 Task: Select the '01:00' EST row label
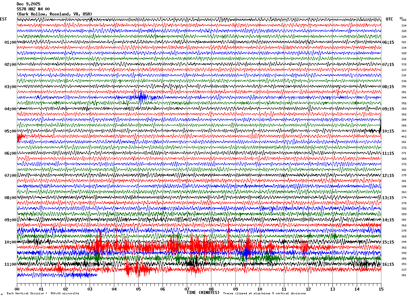click(x=10, y=42)
